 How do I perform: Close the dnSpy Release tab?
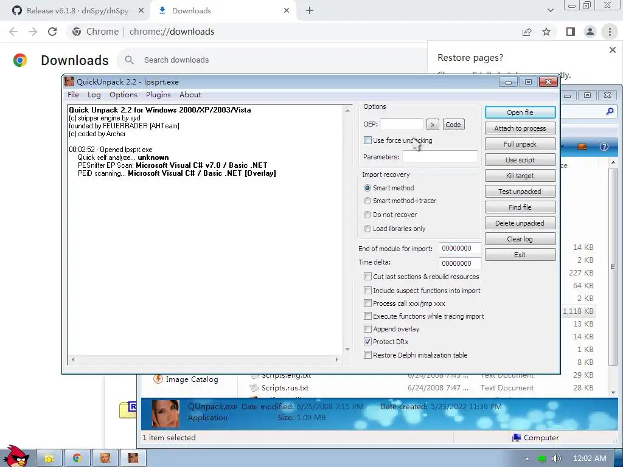(141, 11)
